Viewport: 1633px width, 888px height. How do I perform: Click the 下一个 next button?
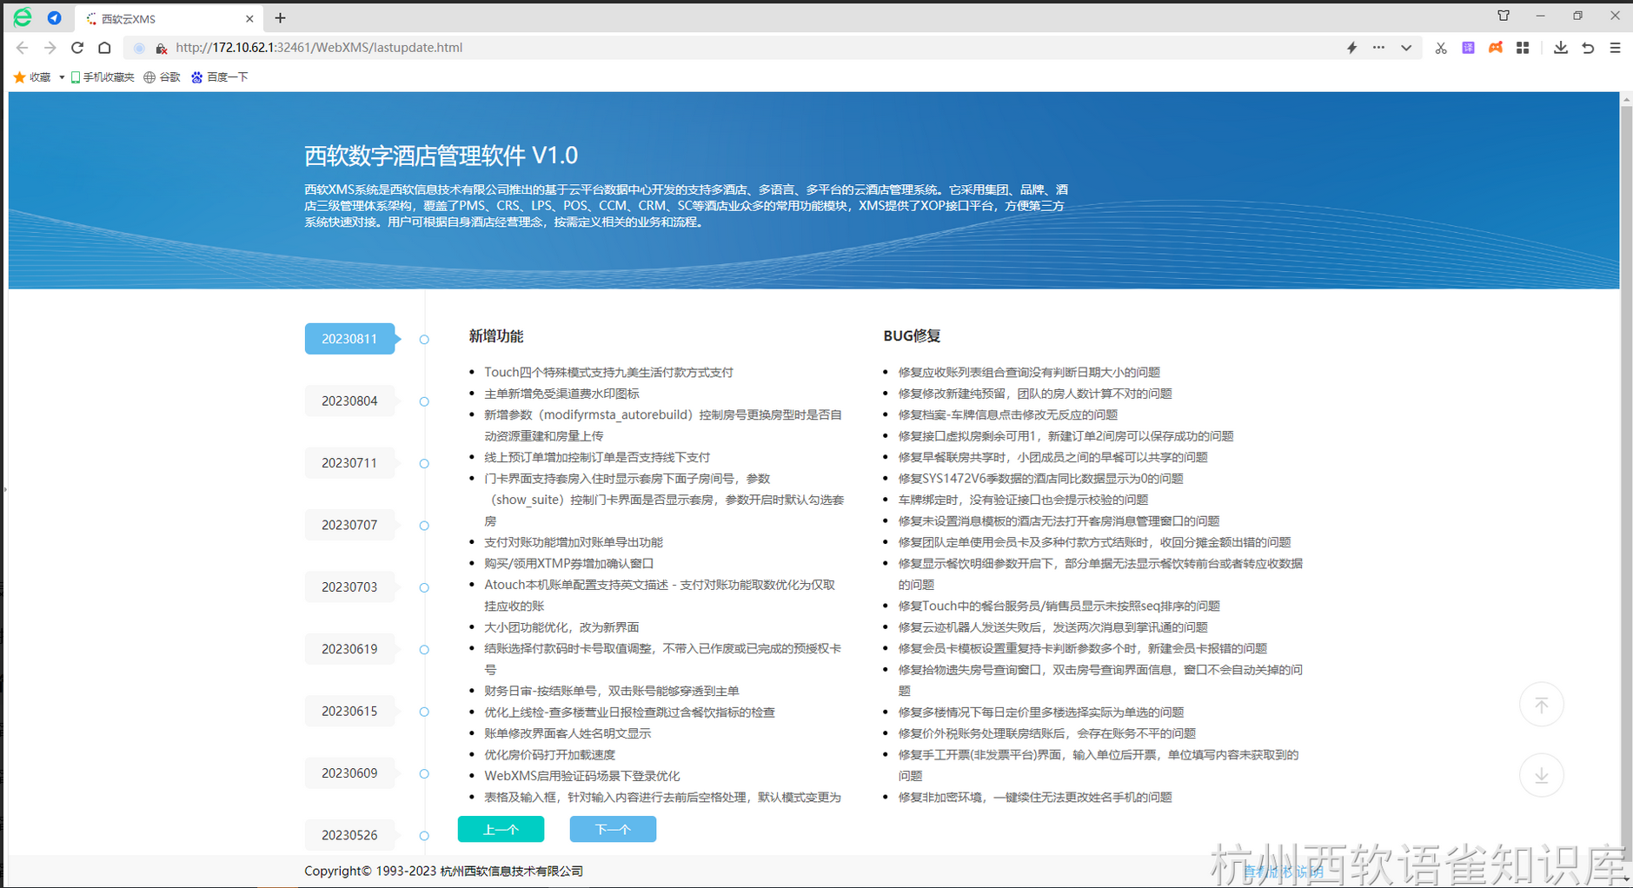coord(613,829)
